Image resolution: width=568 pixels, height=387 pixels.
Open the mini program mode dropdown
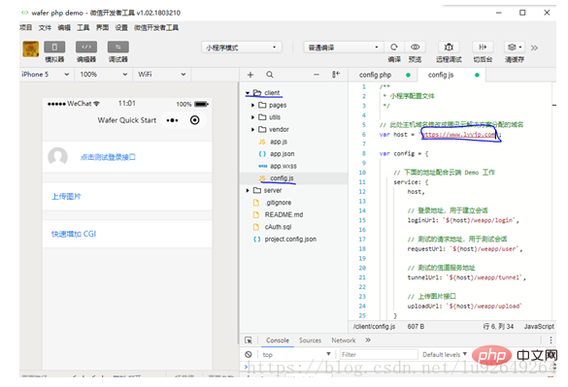pos(242,48)
